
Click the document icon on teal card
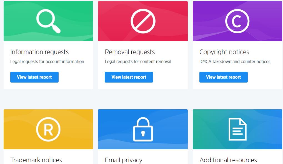pos(237,129)
